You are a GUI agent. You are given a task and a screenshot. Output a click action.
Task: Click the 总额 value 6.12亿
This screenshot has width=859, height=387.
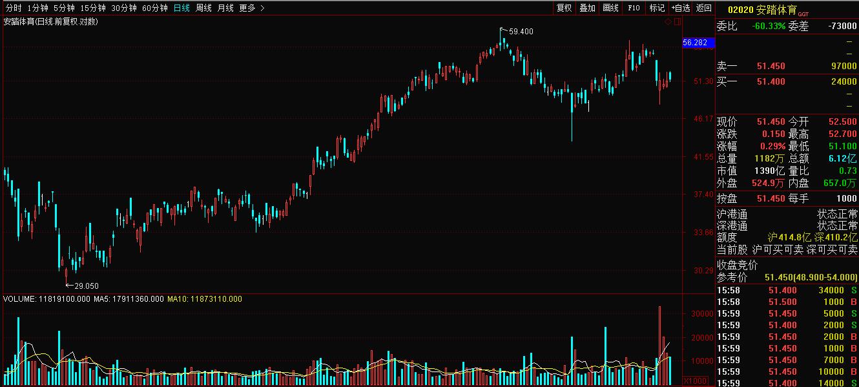click(x=842, y=159)
